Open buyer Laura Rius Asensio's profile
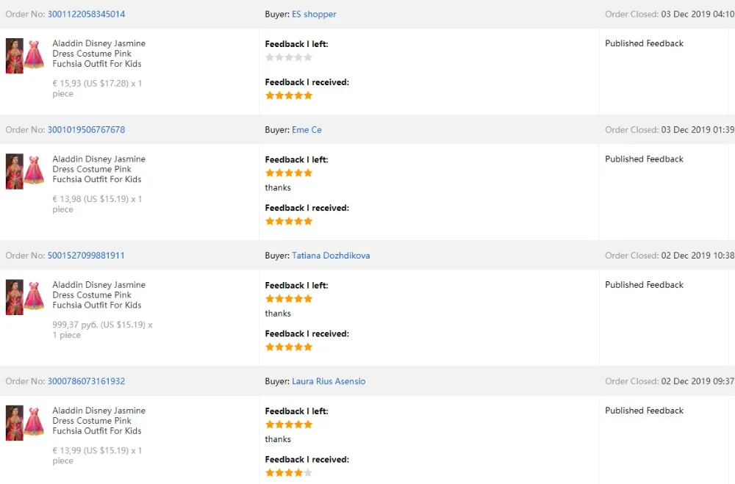Screen dimensions: 735x484 (x=329, y=381)
